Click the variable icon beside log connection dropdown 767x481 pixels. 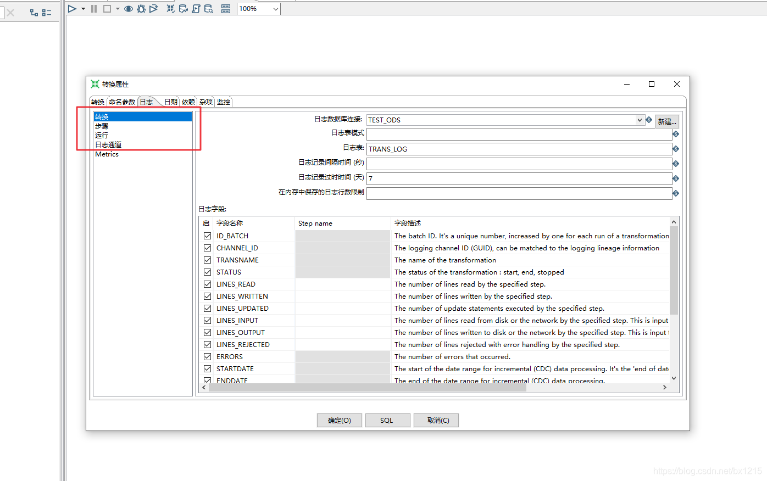649,120
